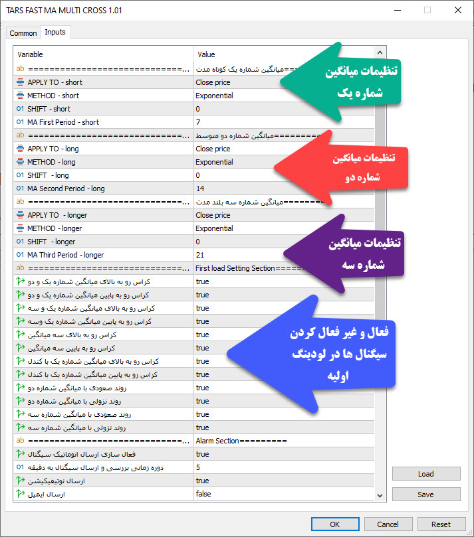Click the Load button
Screen dimensions: 474x537
coord(426,474)
